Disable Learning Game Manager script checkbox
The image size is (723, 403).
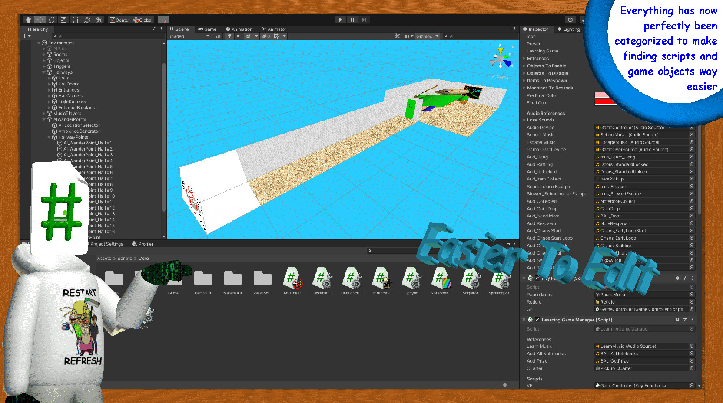537,320
